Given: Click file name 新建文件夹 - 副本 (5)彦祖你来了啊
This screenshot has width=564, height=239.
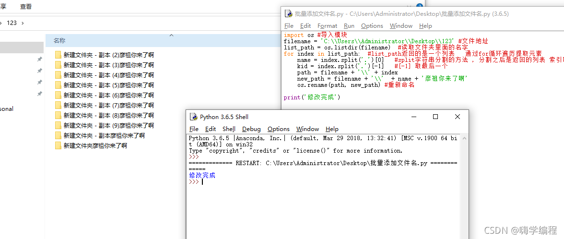Looking at the screenshot, I should [x=108, y=85].
